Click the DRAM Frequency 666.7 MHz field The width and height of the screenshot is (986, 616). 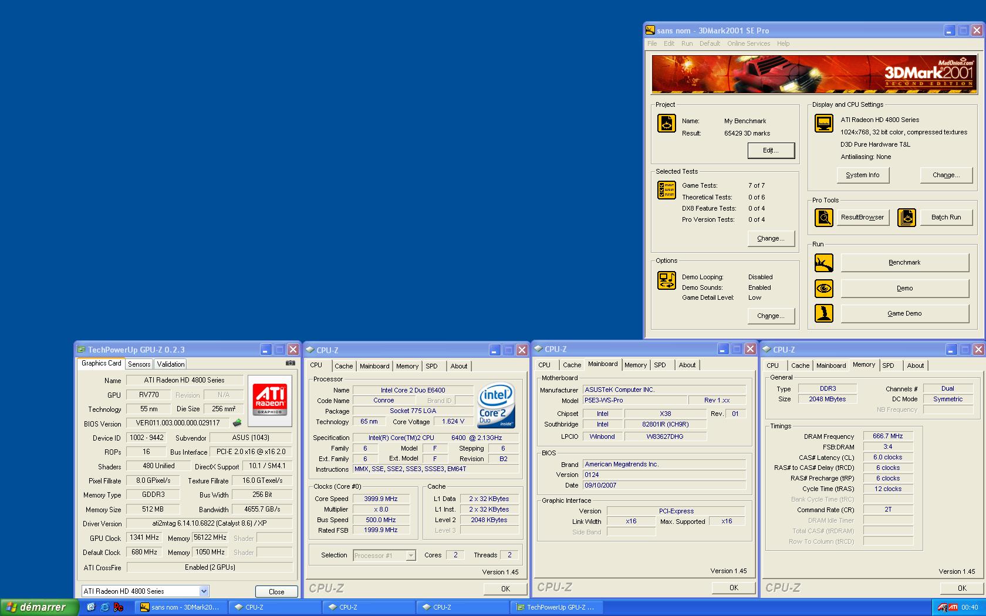pos(888,436)
